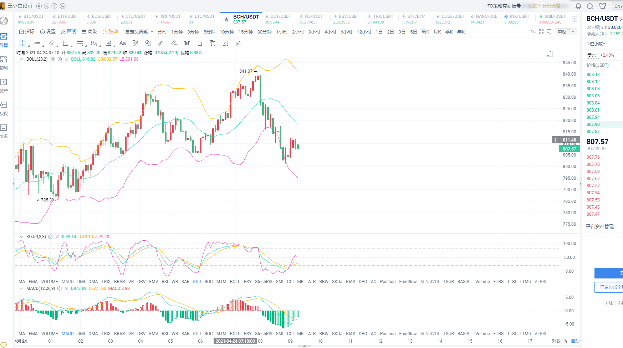
Task: Toggle the 画线 drawing toolbar
Action: [69, 32]
